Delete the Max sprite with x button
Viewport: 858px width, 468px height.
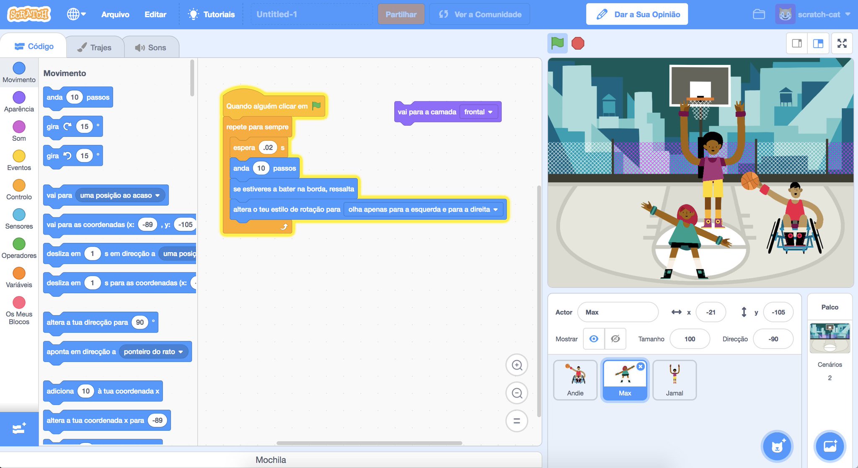click(641, 366)
